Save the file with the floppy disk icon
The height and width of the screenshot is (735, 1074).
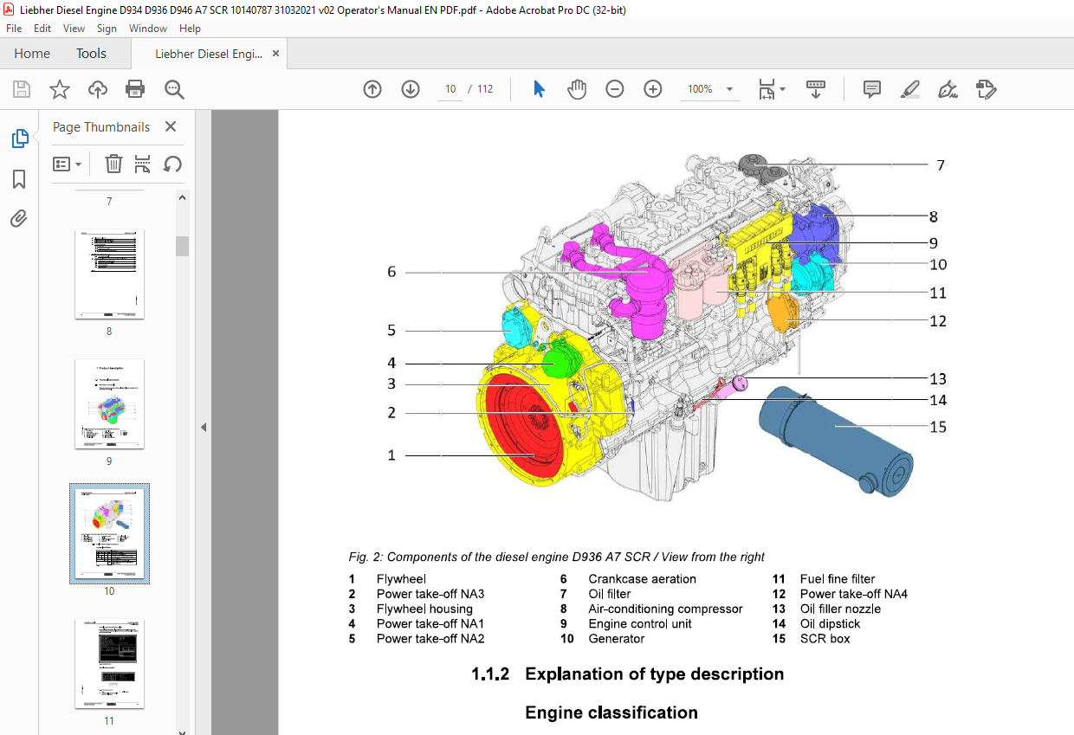tap(22, 89)
